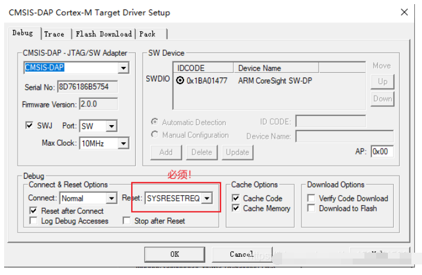
Task: Toggle Cache Code checkbox
Action: (236, 198)
